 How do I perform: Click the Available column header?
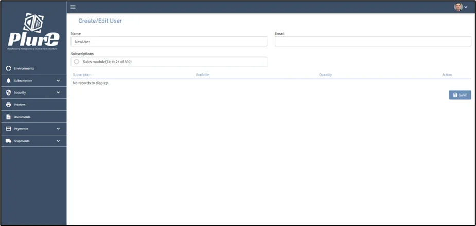click(202, 74)
